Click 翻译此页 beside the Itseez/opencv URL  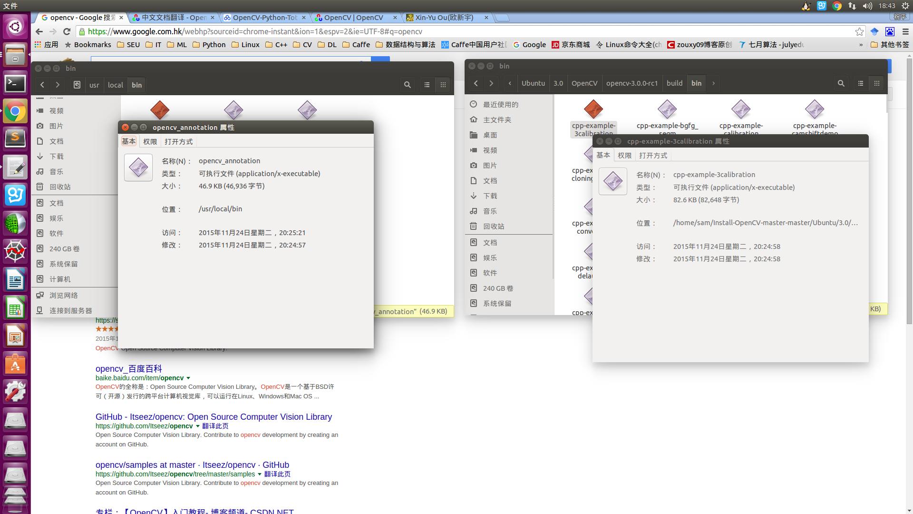click(215, 426)
